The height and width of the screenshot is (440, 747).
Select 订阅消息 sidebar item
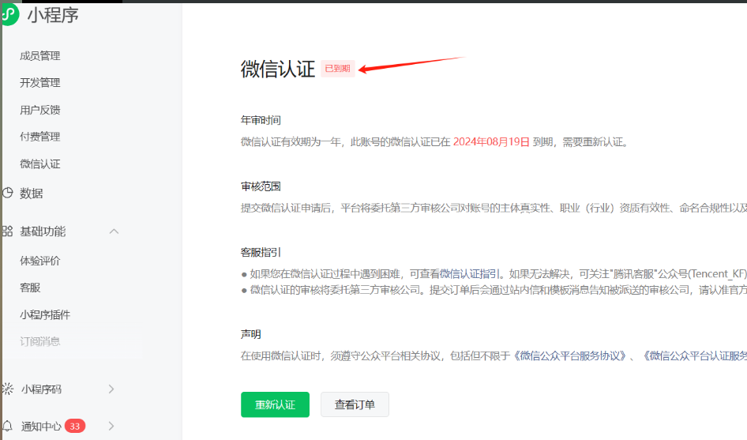coord(40,341)
